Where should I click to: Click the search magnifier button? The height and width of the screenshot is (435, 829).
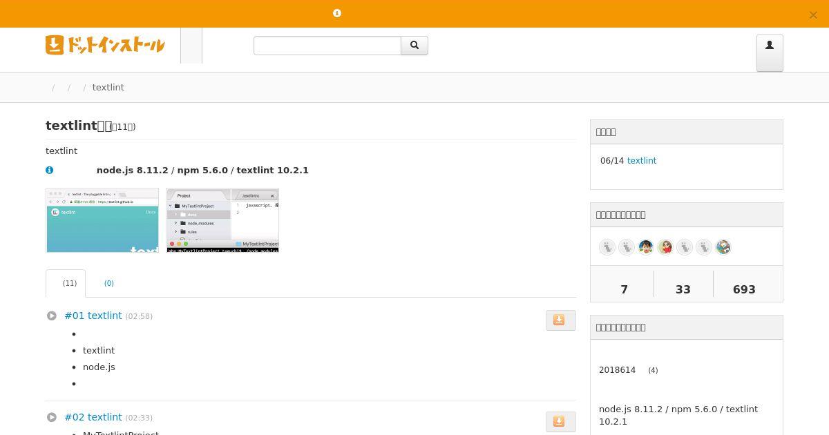point(414,46)
